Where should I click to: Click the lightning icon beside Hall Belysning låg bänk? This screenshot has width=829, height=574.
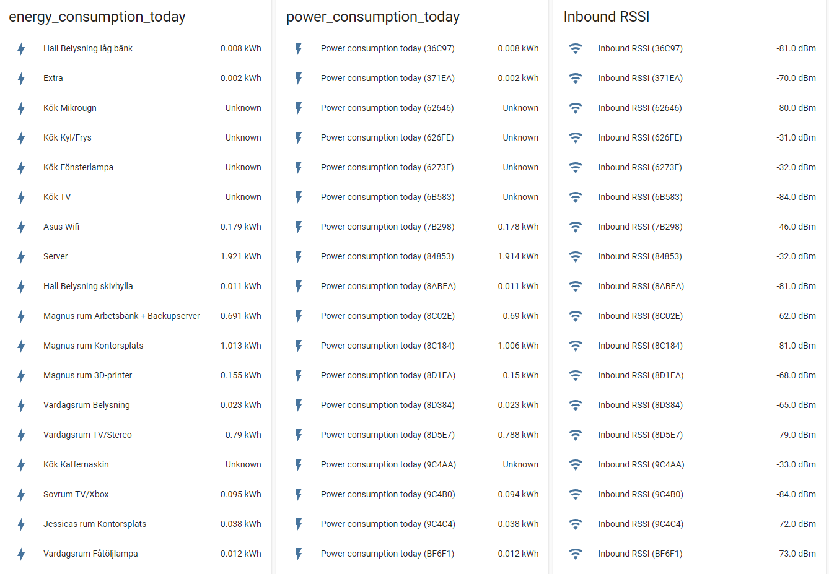pyautogui.click(x=20, y=48)
